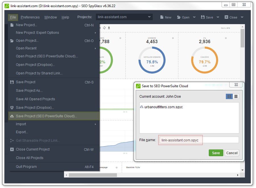Click the info icon next to 7,788 links
The width and height of the screenshot is (256, 188).
tap(120, 38)
